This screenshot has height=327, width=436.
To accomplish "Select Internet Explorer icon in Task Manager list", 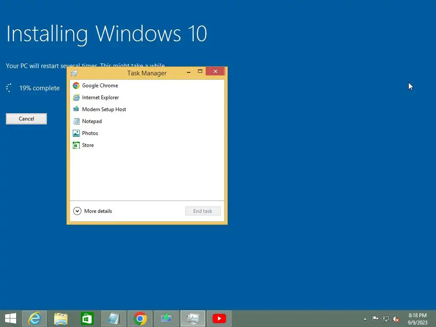I will [76, 98].
